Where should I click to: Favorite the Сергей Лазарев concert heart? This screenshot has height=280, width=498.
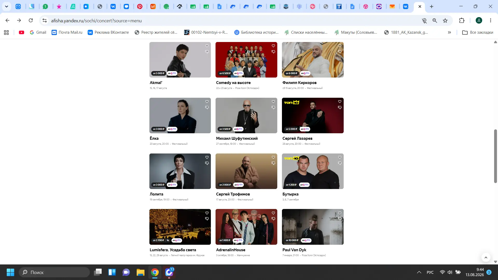point(340,102)
